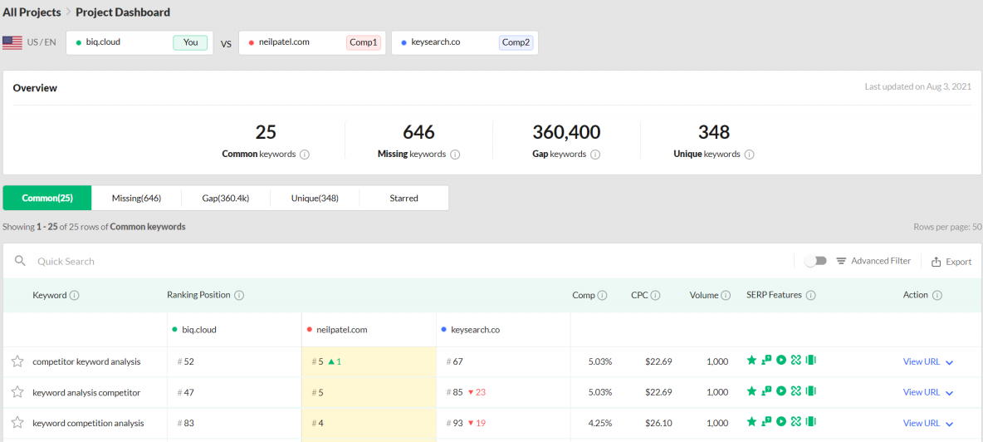983x442 pixels.
Task: Click the 4.25% Comp value
Action: (600, 423)
